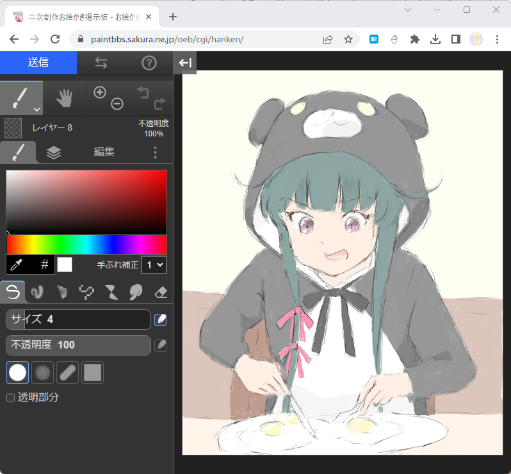Screen dimensions: 511x474
Task: Zoom in with the plus magnifier icon
Action: (100, 93)
